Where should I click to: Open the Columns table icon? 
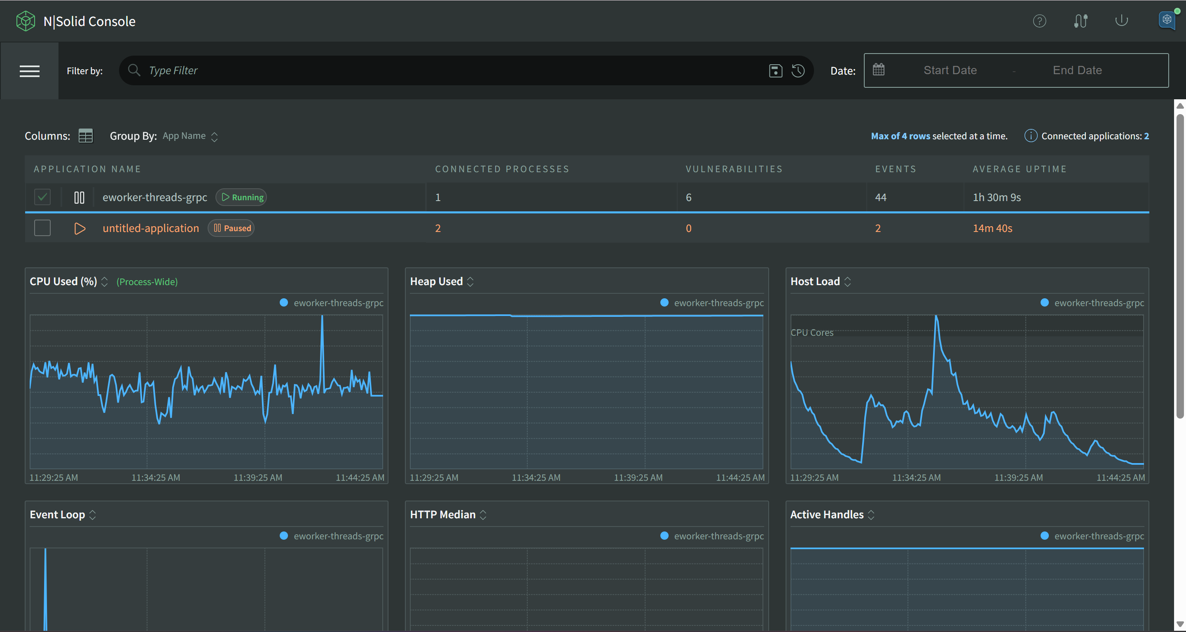(86, 135)
